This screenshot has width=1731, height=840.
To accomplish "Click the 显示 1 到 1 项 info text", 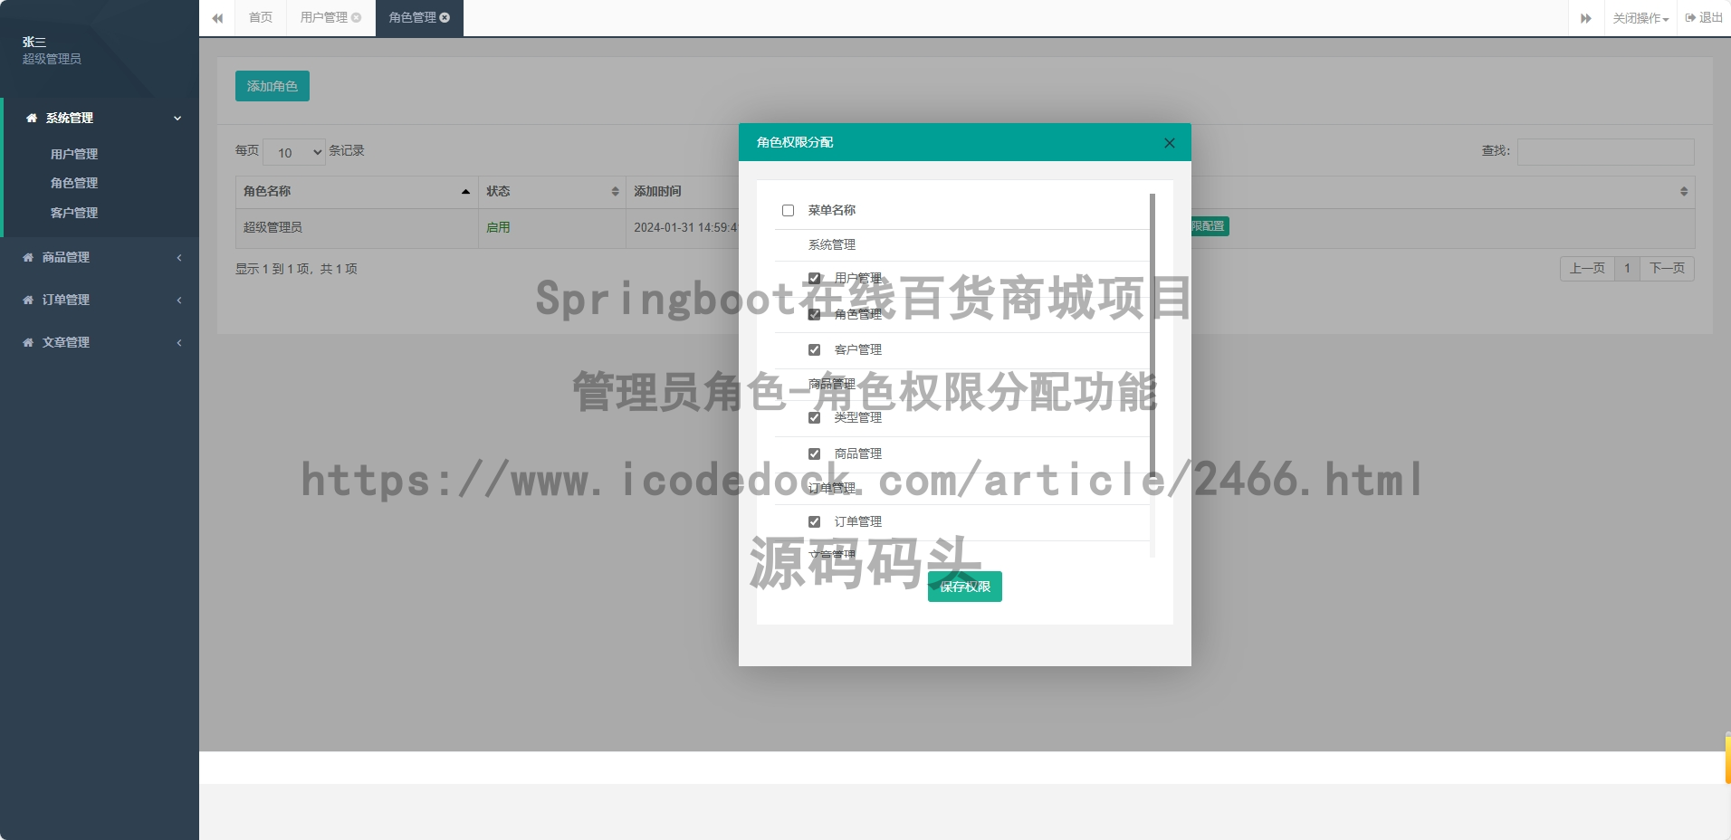I will pyautogui.click(x=296, y=269).
